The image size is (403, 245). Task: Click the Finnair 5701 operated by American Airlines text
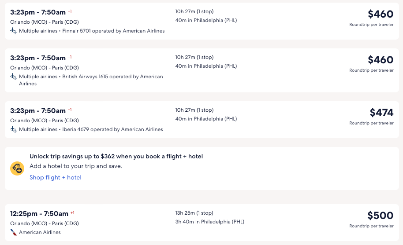(x=113, y=31)
